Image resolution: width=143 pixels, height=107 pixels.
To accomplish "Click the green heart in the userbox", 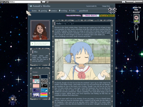I will 32,44.
